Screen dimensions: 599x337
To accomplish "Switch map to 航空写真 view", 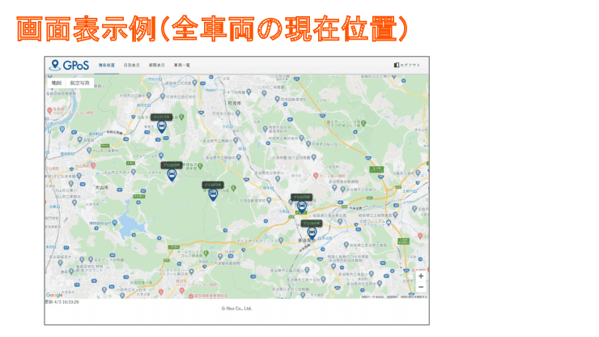I will [x=79, y=83].
